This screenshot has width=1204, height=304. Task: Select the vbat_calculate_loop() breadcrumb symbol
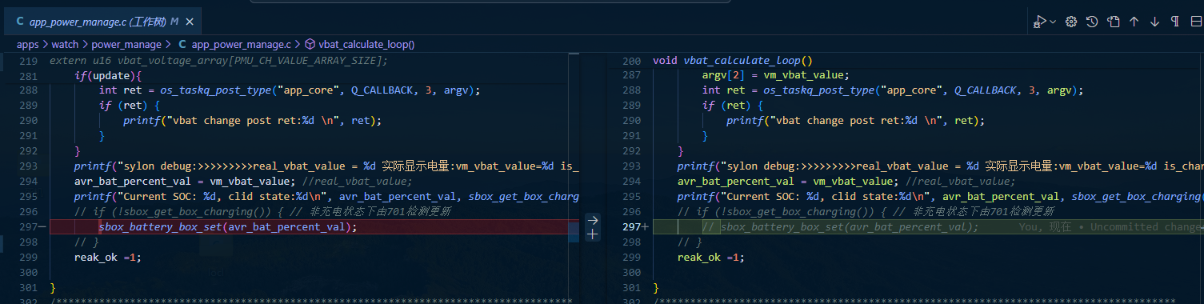(x=366, y=45)
